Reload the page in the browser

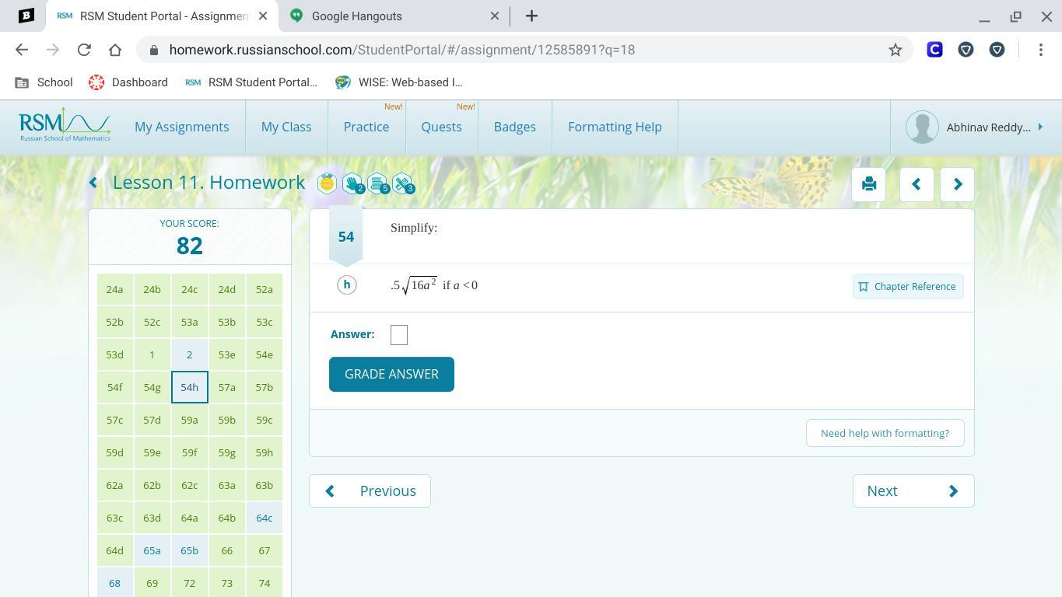tap(84, 50)
